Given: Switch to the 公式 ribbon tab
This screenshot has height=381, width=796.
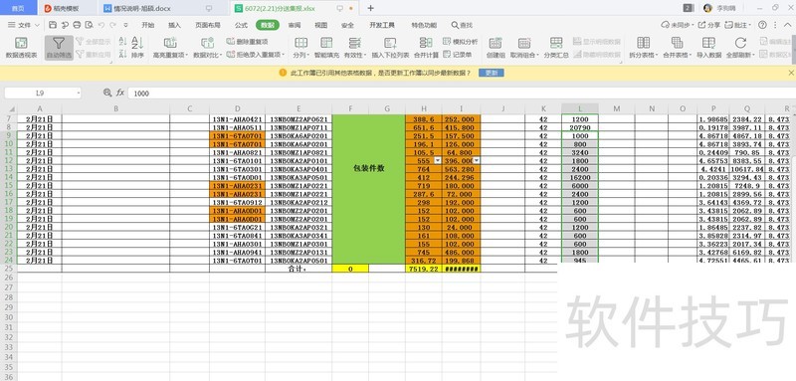Looking at the screenshot, I should pyautogui.click(x=241, y=25).
